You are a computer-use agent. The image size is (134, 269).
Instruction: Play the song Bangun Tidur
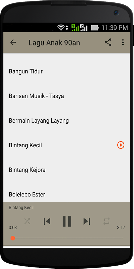(67, 71)
